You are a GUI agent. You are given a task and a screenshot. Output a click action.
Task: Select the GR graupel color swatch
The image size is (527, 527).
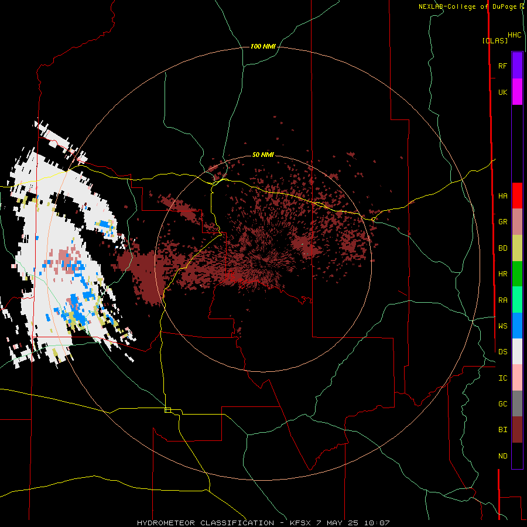click(517, 222)
